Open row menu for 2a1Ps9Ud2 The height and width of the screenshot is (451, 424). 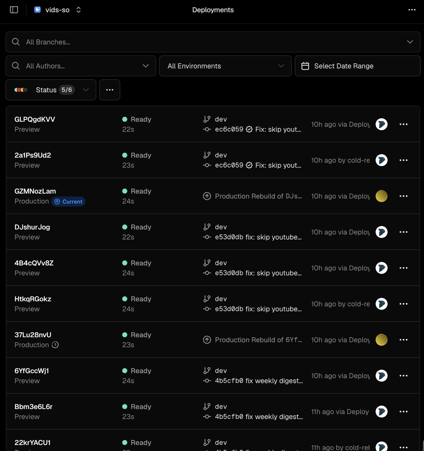(403, 160)
